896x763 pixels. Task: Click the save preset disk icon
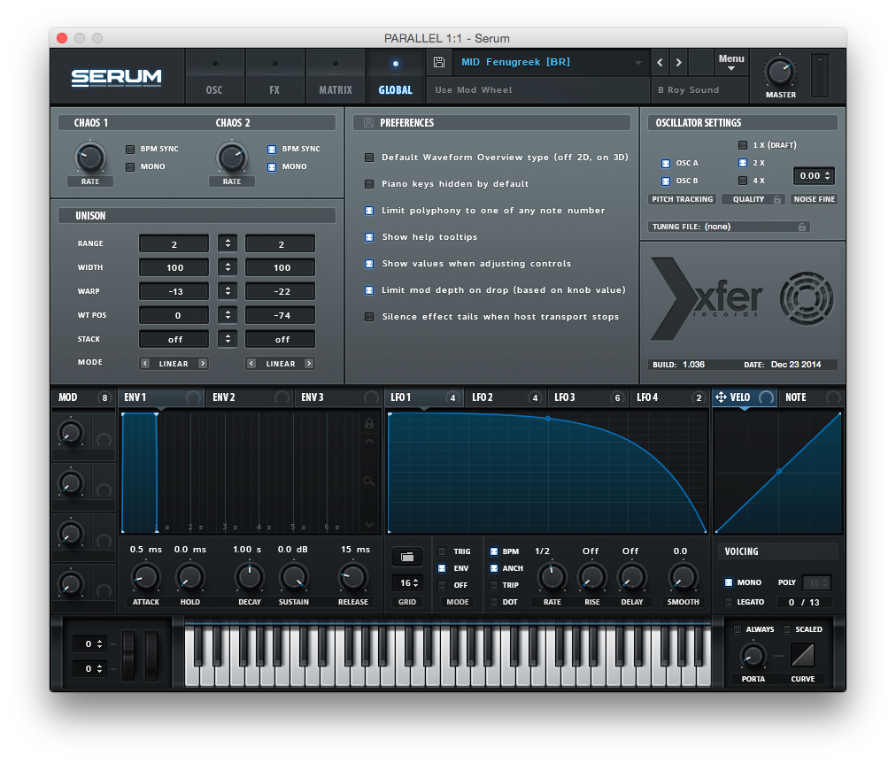tap(438, 62)
